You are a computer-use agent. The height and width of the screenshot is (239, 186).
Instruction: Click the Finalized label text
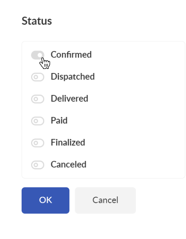pyautogui.click(x=68, y=142)
